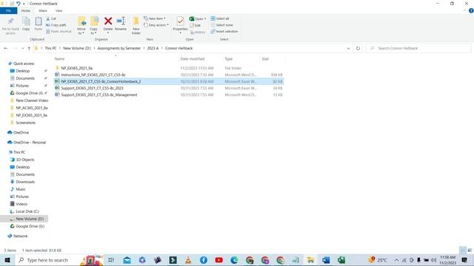Switch to details view in status bar
Image resolution: width=474 pixels, height=266 pixels.
click(462, 250)
